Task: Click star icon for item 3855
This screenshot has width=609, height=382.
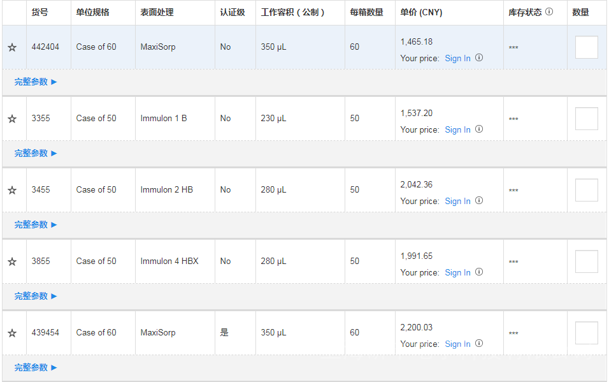Action: click(12, 261)
